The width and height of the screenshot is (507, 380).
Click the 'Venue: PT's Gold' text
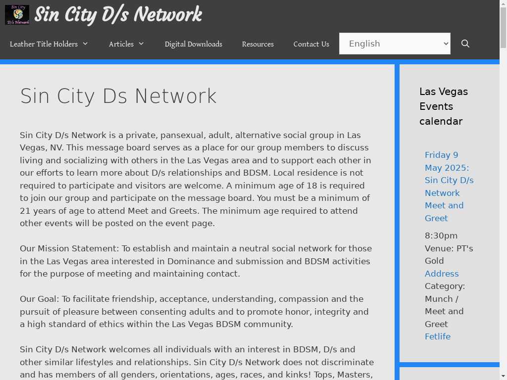coord(449,255)
